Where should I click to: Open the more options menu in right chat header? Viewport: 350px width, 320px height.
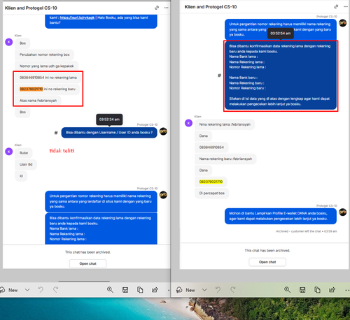[346, 6]
